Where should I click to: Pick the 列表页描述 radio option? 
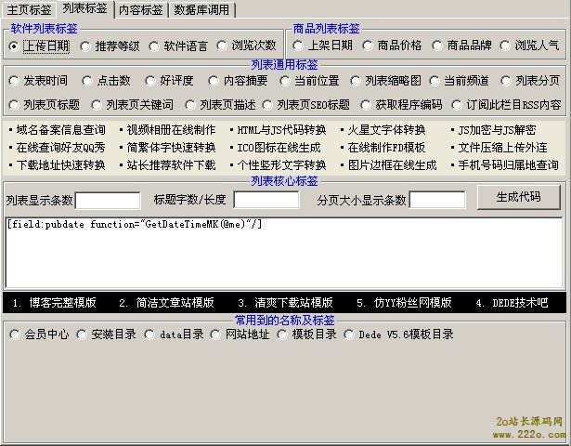(189, 105)
